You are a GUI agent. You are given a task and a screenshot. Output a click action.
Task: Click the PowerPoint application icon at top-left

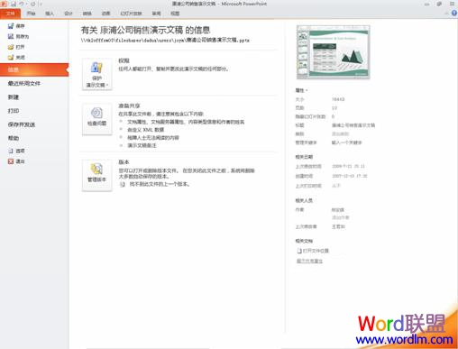(x=5, y=4)
